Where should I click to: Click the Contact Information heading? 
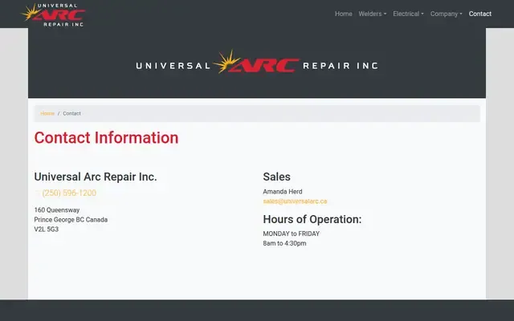[x=106, y=137]
